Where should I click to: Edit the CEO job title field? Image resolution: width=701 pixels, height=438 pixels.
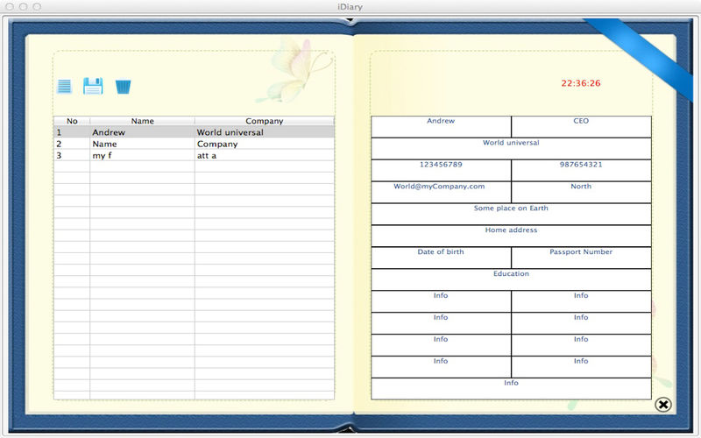coord(581,127)
